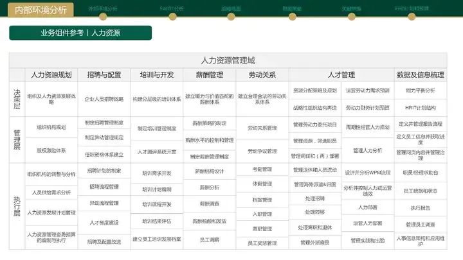Click the 员工调薪 cell
The width and height of the screenshot is (463, 260).
(209, 239)
